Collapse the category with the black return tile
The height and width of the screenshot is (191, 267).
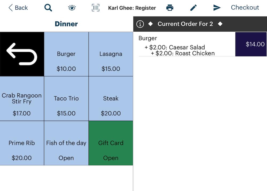click(22, 54)
